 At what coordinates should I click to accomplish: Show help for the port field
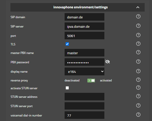138,35
